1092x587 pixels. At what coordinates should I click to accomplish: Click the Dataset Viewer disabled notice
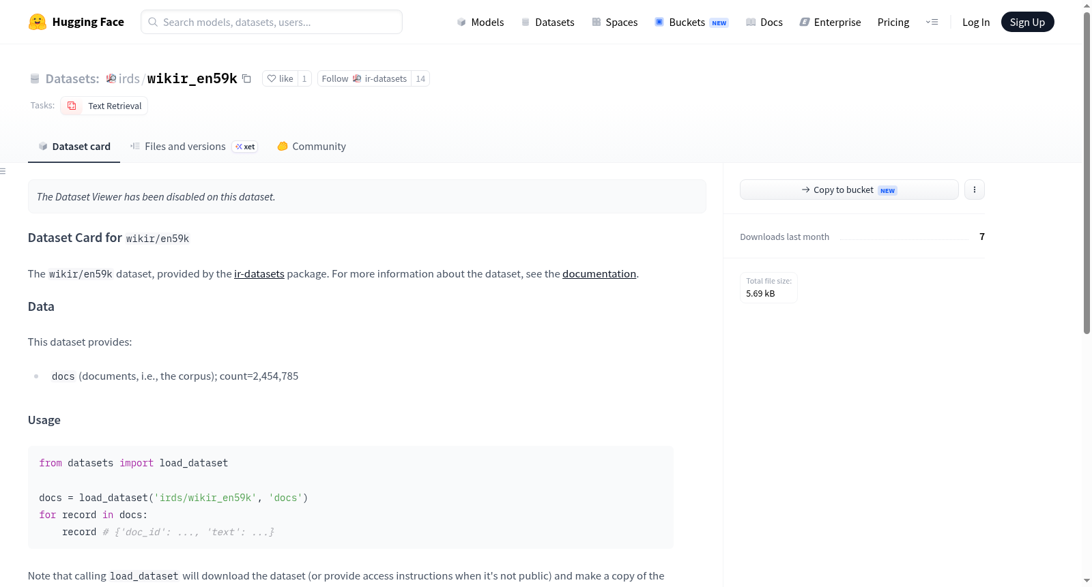(x=367, y=196)
